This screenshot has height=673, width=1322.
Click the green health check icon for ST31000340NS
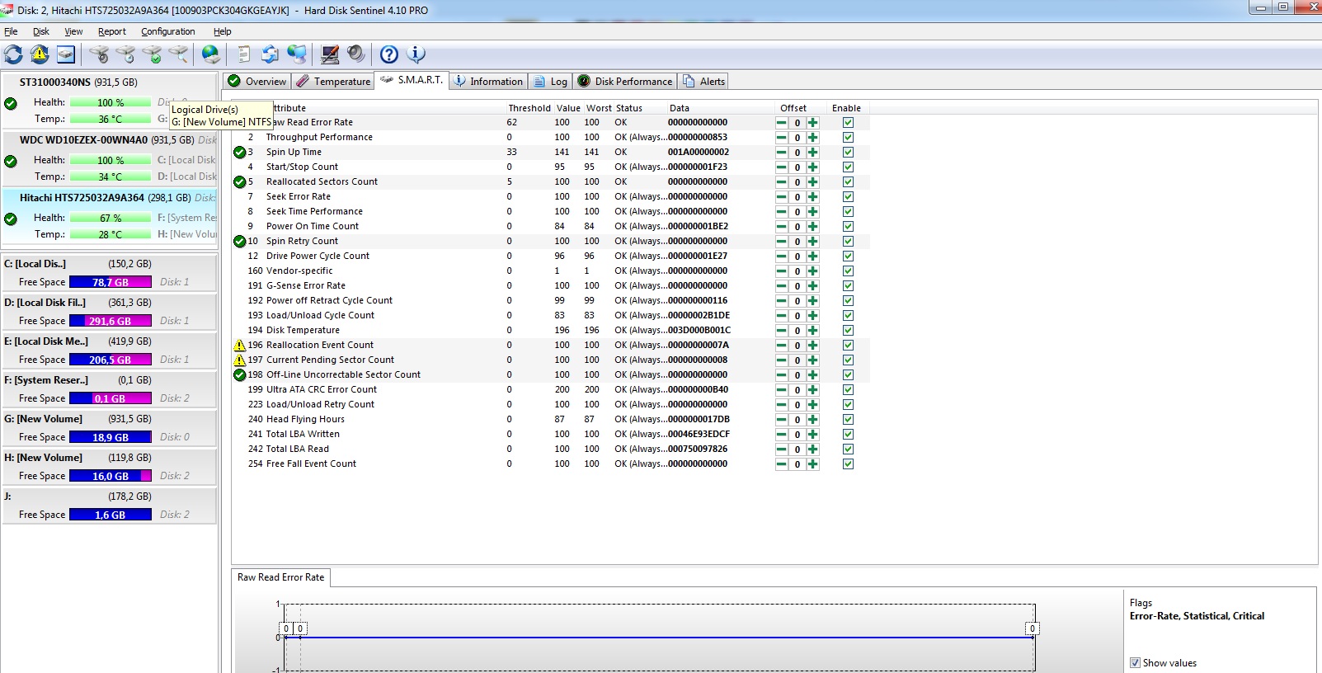[11, 104]
